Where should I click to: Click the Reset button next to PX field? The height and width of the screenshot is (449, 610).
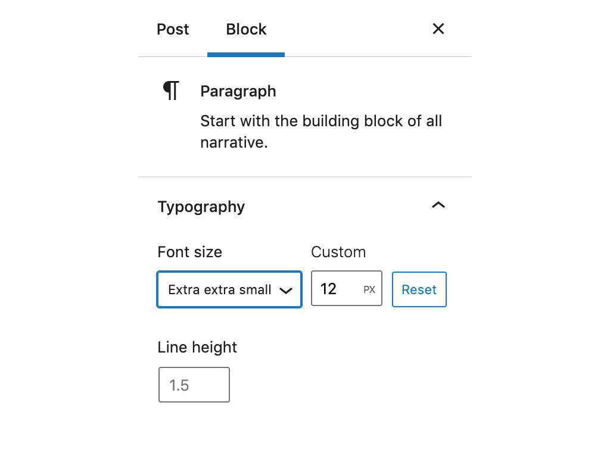419,289
